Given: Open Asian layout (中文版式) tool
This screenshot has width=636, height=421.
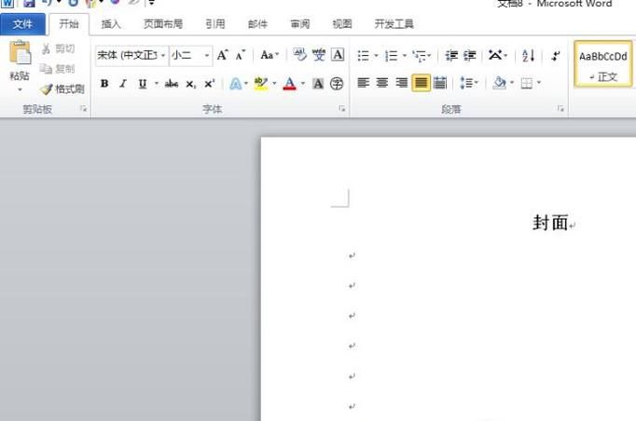Looking at the screenshot, I should [497, 55].
